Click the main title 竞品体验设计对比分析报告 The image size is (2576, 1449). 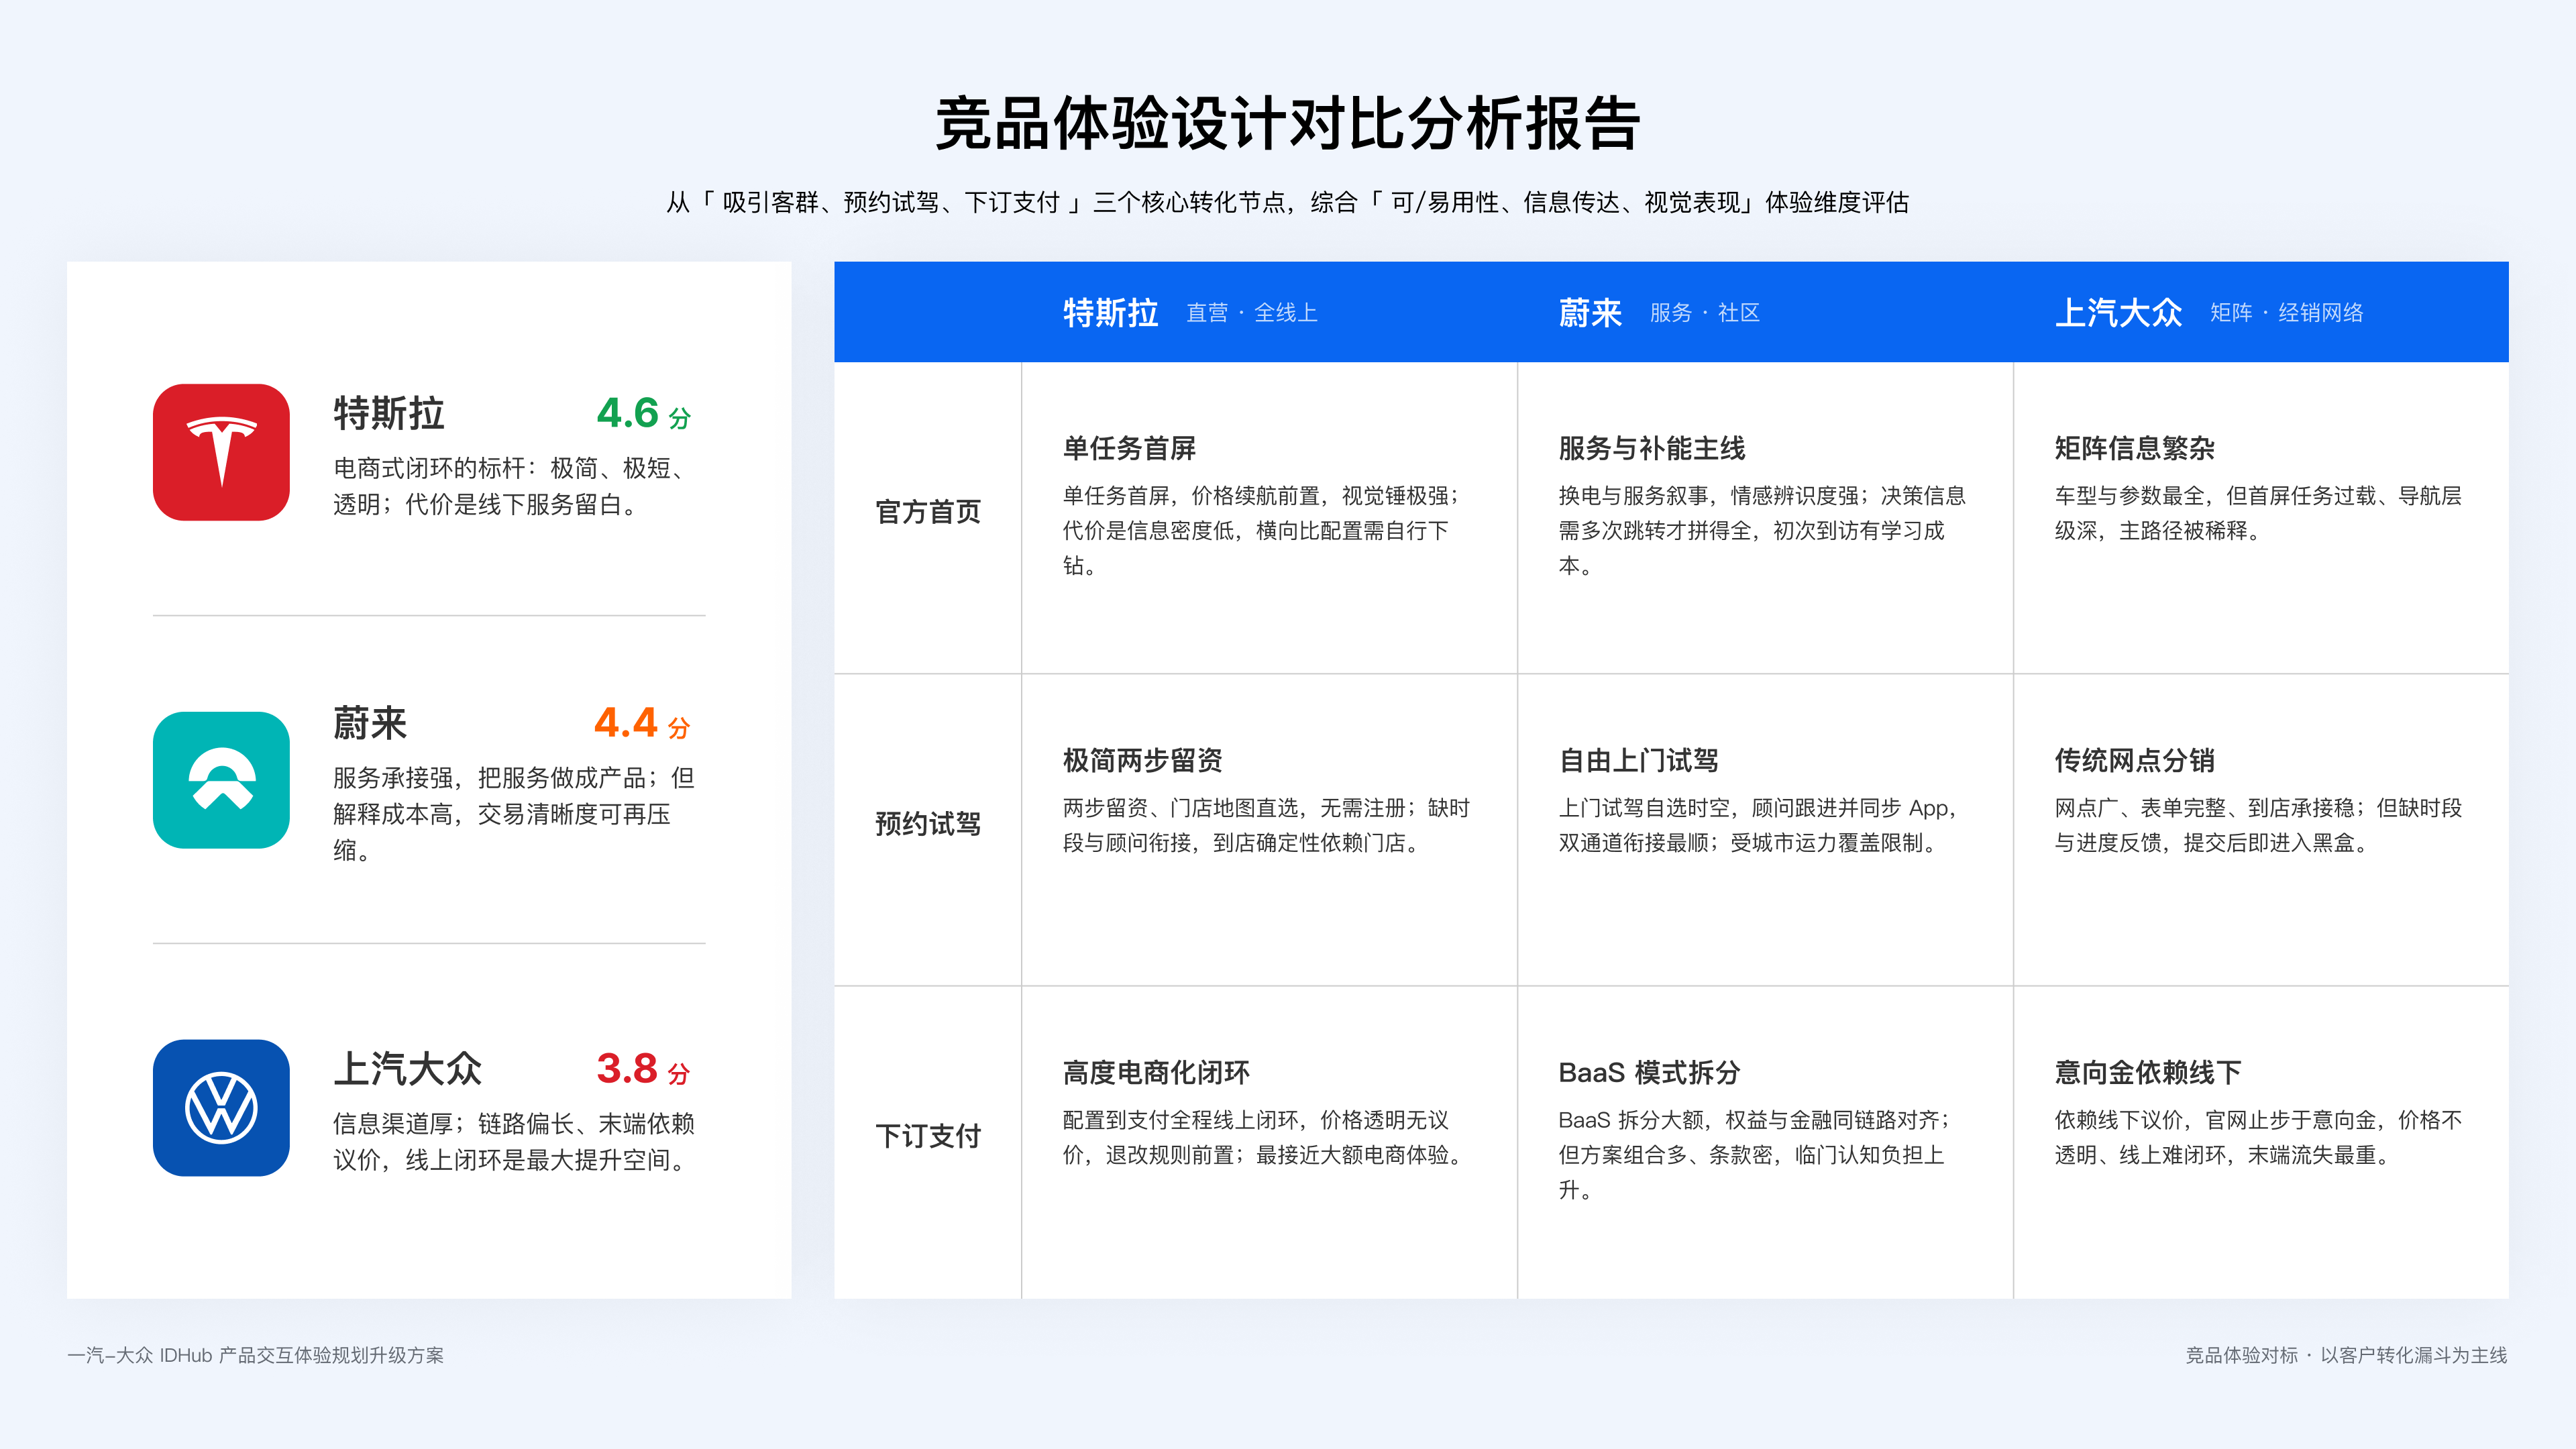(x=1288, y=124)
